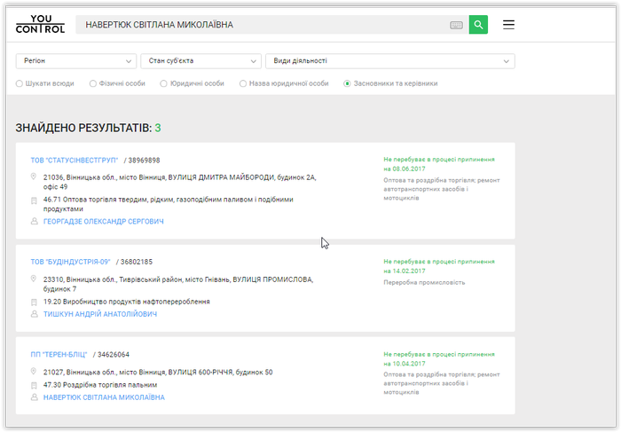Viewport: 621px width, 432px height.
Task: Click ЗНАЙДЕНО РЕЗУЛЬТАТІВ: 3 heading
Action: 89,128
